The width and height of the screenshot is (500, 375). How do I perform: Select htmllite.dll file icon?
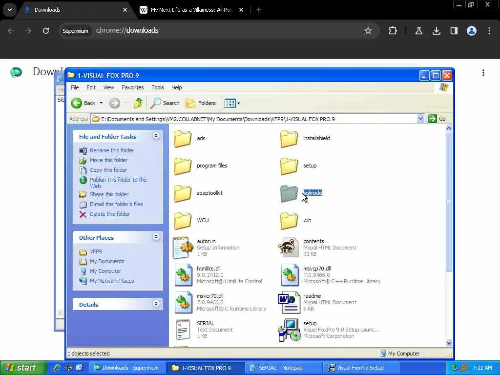(x=183, y=275)
